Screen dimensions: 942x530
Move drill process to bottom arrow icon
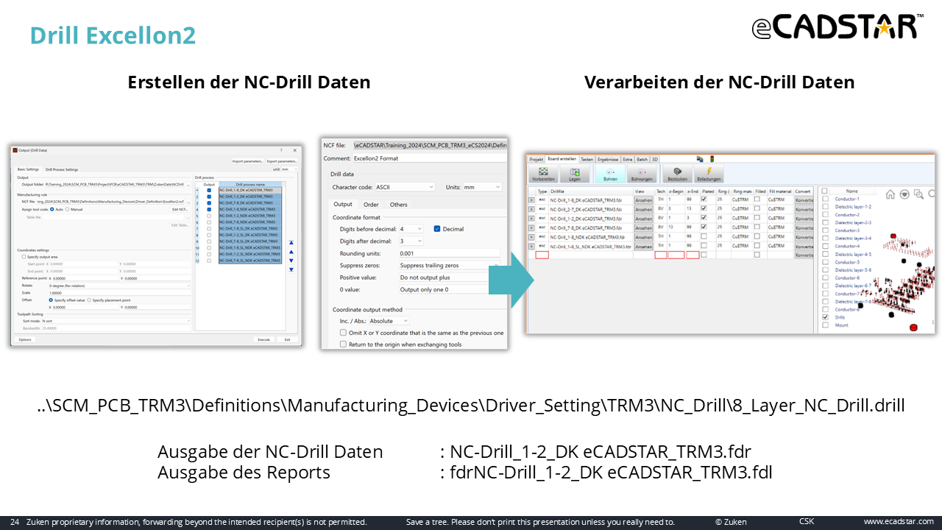[291, 269]
